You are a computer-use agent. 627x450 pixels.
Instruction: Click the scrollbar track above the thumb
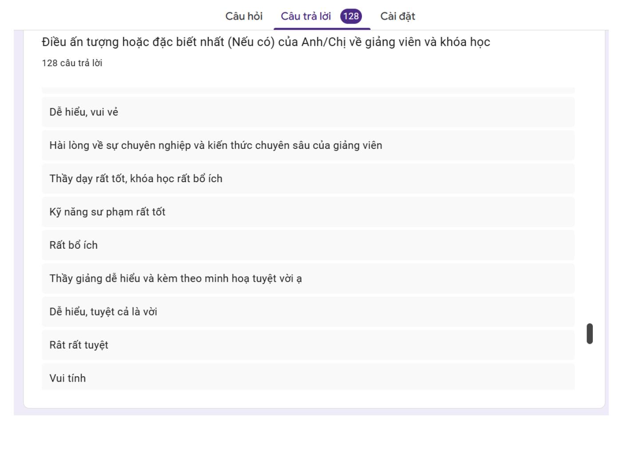tap(590, 200)
